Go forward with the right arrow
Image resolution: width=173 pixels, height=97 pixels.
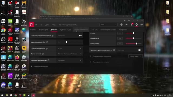[x=41, y=25]
